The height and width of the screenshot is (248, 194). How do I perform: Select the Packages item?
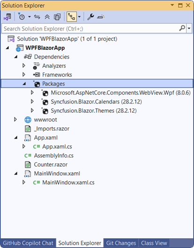(x=53, y=84)
